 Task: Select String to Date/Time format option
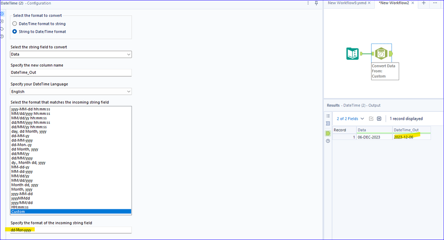pos(39,31)
